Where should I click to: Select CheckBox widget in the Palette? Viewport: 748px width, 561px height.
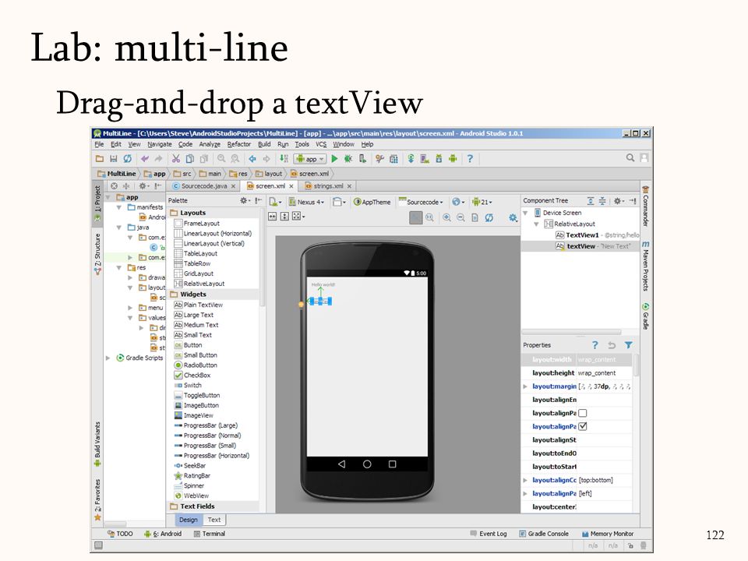(x=192, y=376)
